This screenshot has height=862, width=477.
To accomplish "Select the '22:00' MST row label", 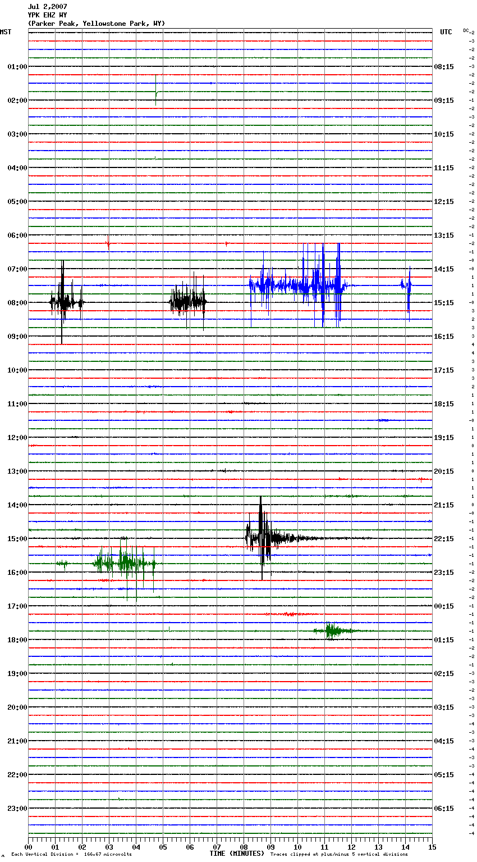I will [17, 775].
